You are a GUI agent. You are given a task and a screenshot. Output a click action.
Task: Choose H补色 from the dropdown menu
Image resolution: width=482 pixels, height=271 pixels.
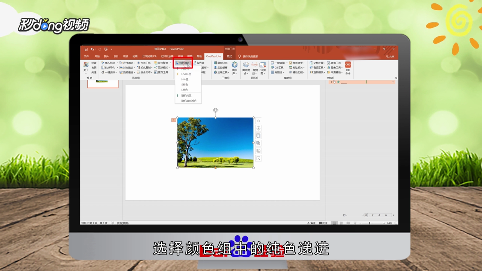185,79
